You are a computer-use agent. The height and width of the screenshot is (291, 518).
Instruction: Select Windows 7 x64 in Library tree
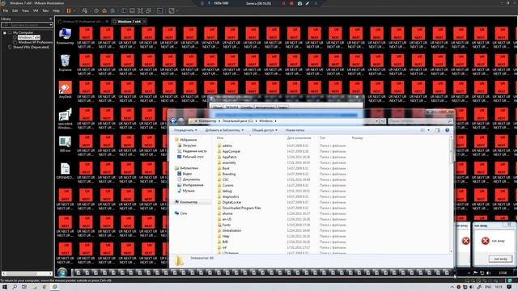(x=29, y=37)
